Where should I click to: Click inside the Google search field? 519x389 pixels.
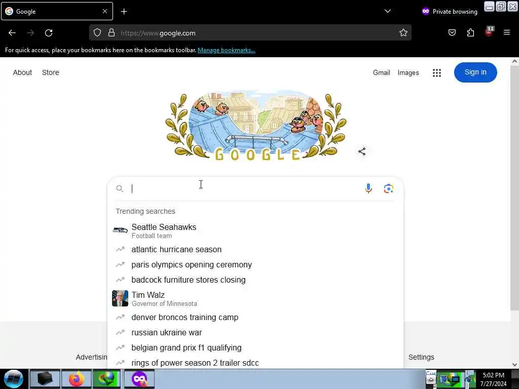(x=245, y=188)
